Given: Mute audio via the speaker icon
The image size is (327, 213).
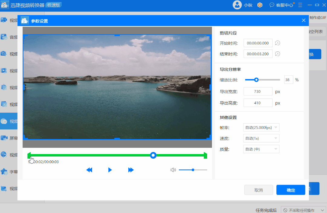Looking at the screenshot, I should point(173,170).
